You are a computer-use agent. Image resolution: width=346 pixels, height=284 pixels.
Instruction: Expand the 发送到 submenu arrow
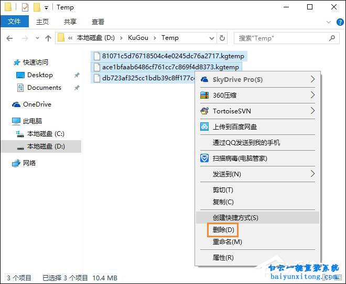[x=312, y=174]
